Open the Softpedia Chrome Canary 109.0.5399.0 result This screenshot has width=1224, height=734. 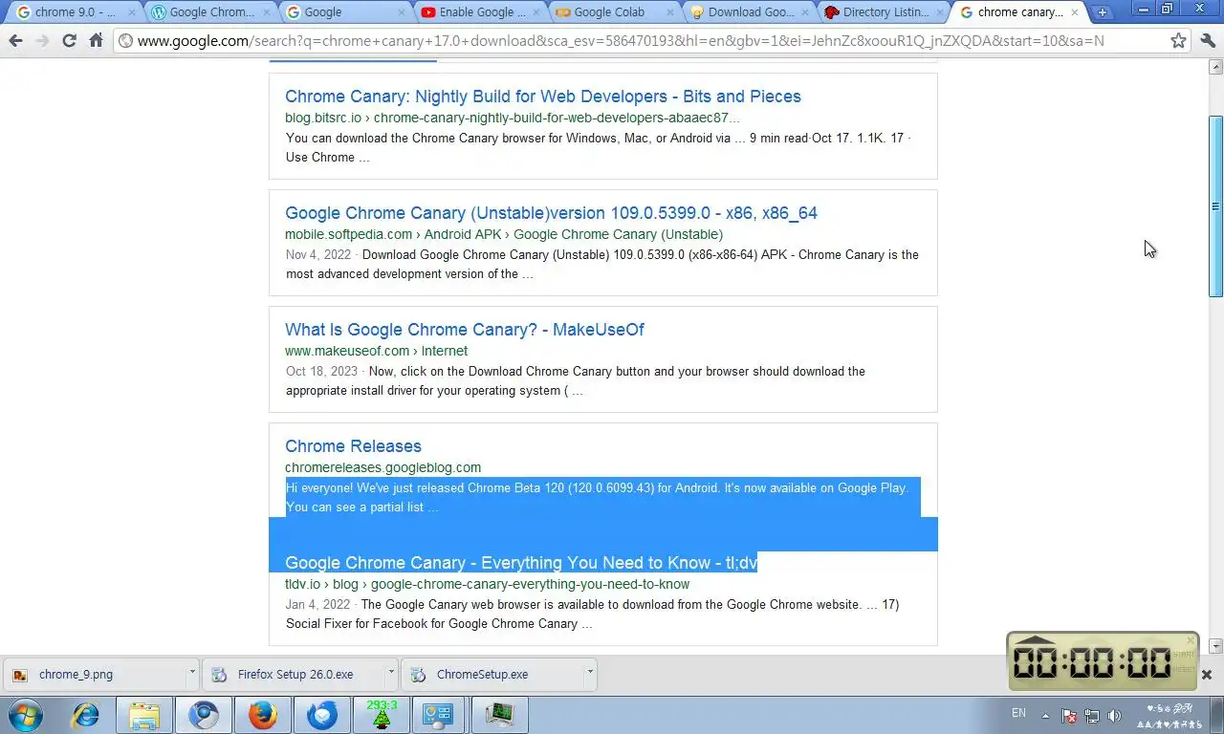[551, 213]
